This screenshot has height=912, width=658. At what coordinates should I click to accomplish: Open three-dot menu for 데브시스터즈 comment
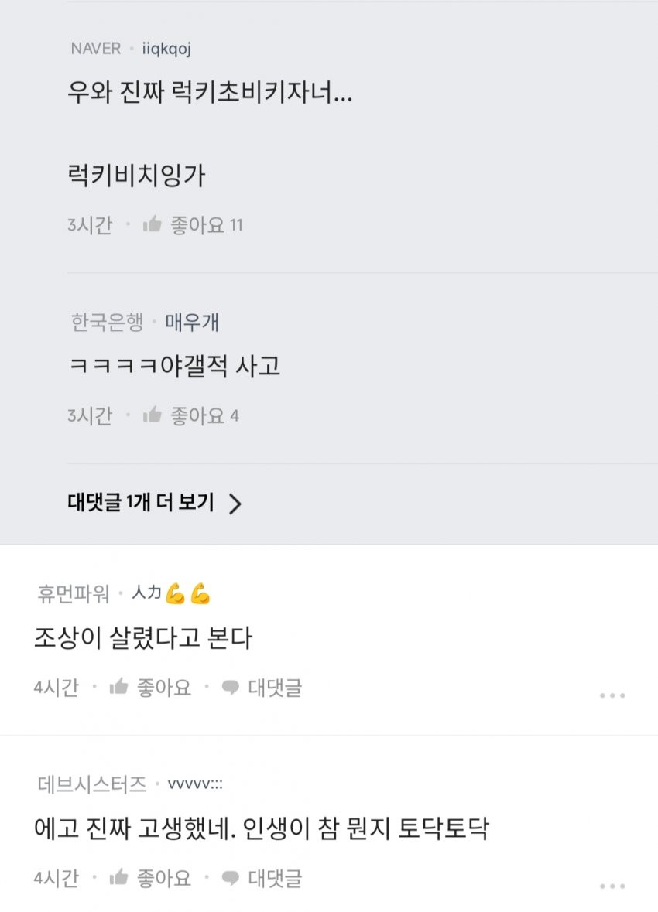tap(612, 886)
